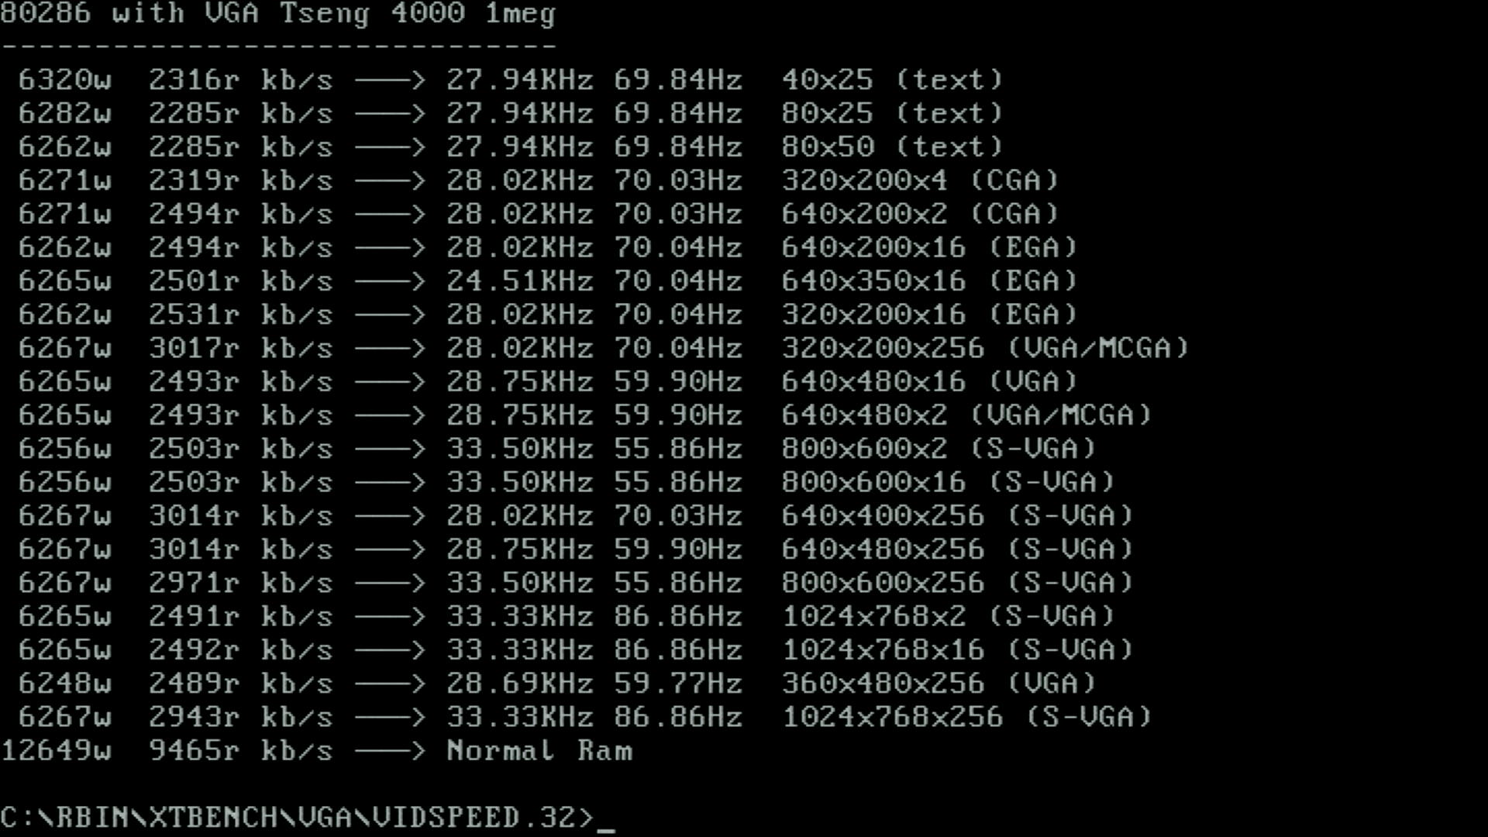The image size is (1488, 837).
Task: Click the 3017r read speed value
Action: (194, 348)
